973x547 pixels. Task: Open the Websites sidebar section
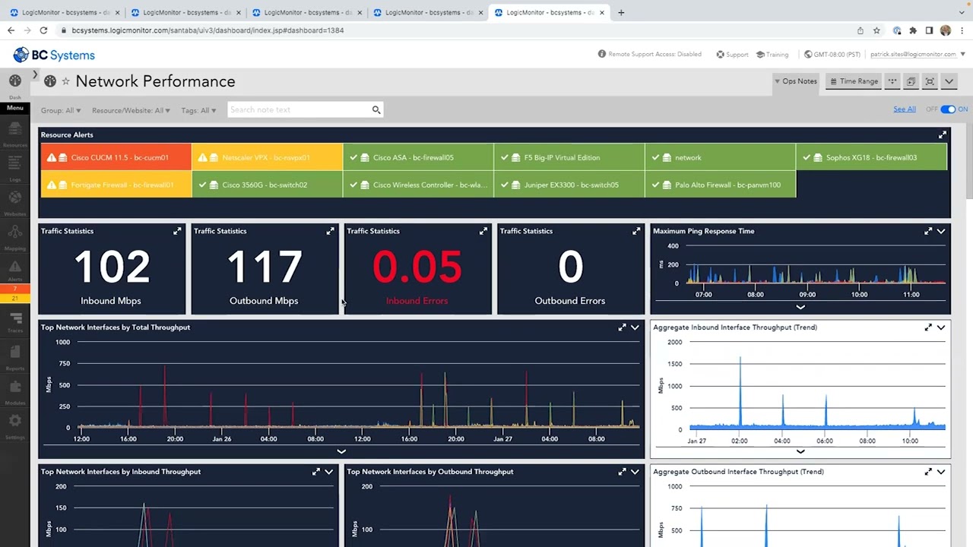pos(14,201)
